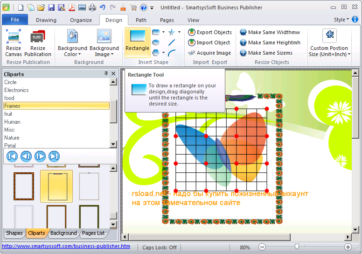This screenshot has width=362, height=254.
Task: Click Make Same Sizems
Action: coord(266,53)
